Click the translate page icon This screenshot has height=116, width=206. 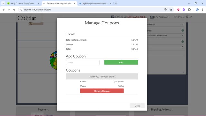(x=166, y=10)
